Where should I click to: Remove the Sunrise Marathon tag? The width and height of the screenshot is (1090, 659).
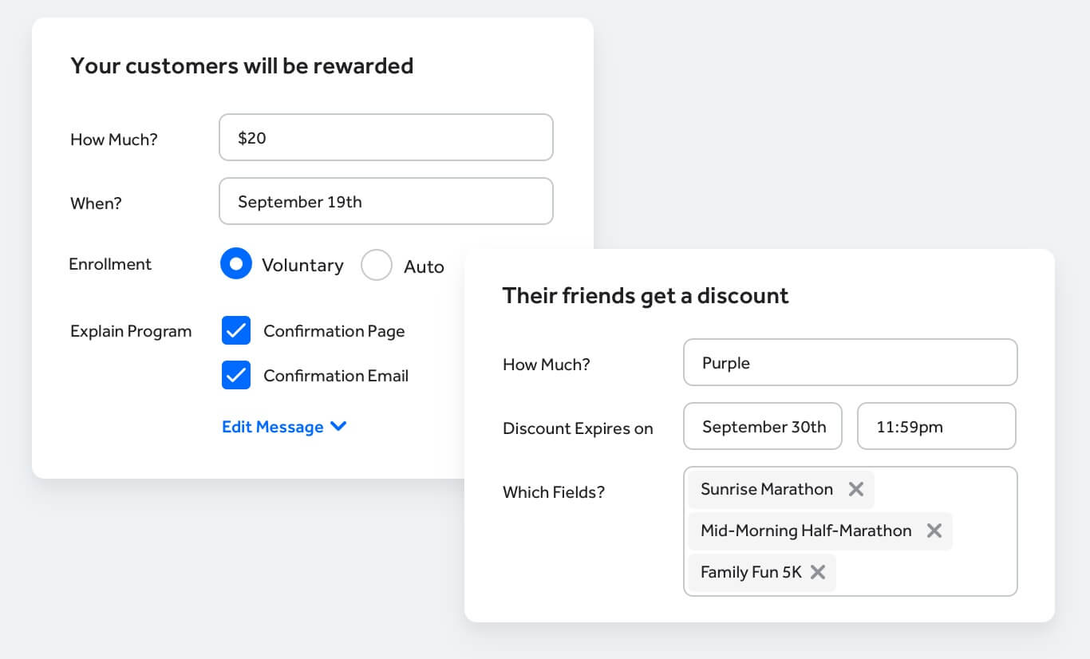pos(855,489)
